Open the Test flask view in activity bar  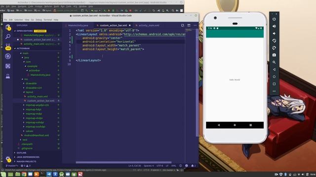8,76
